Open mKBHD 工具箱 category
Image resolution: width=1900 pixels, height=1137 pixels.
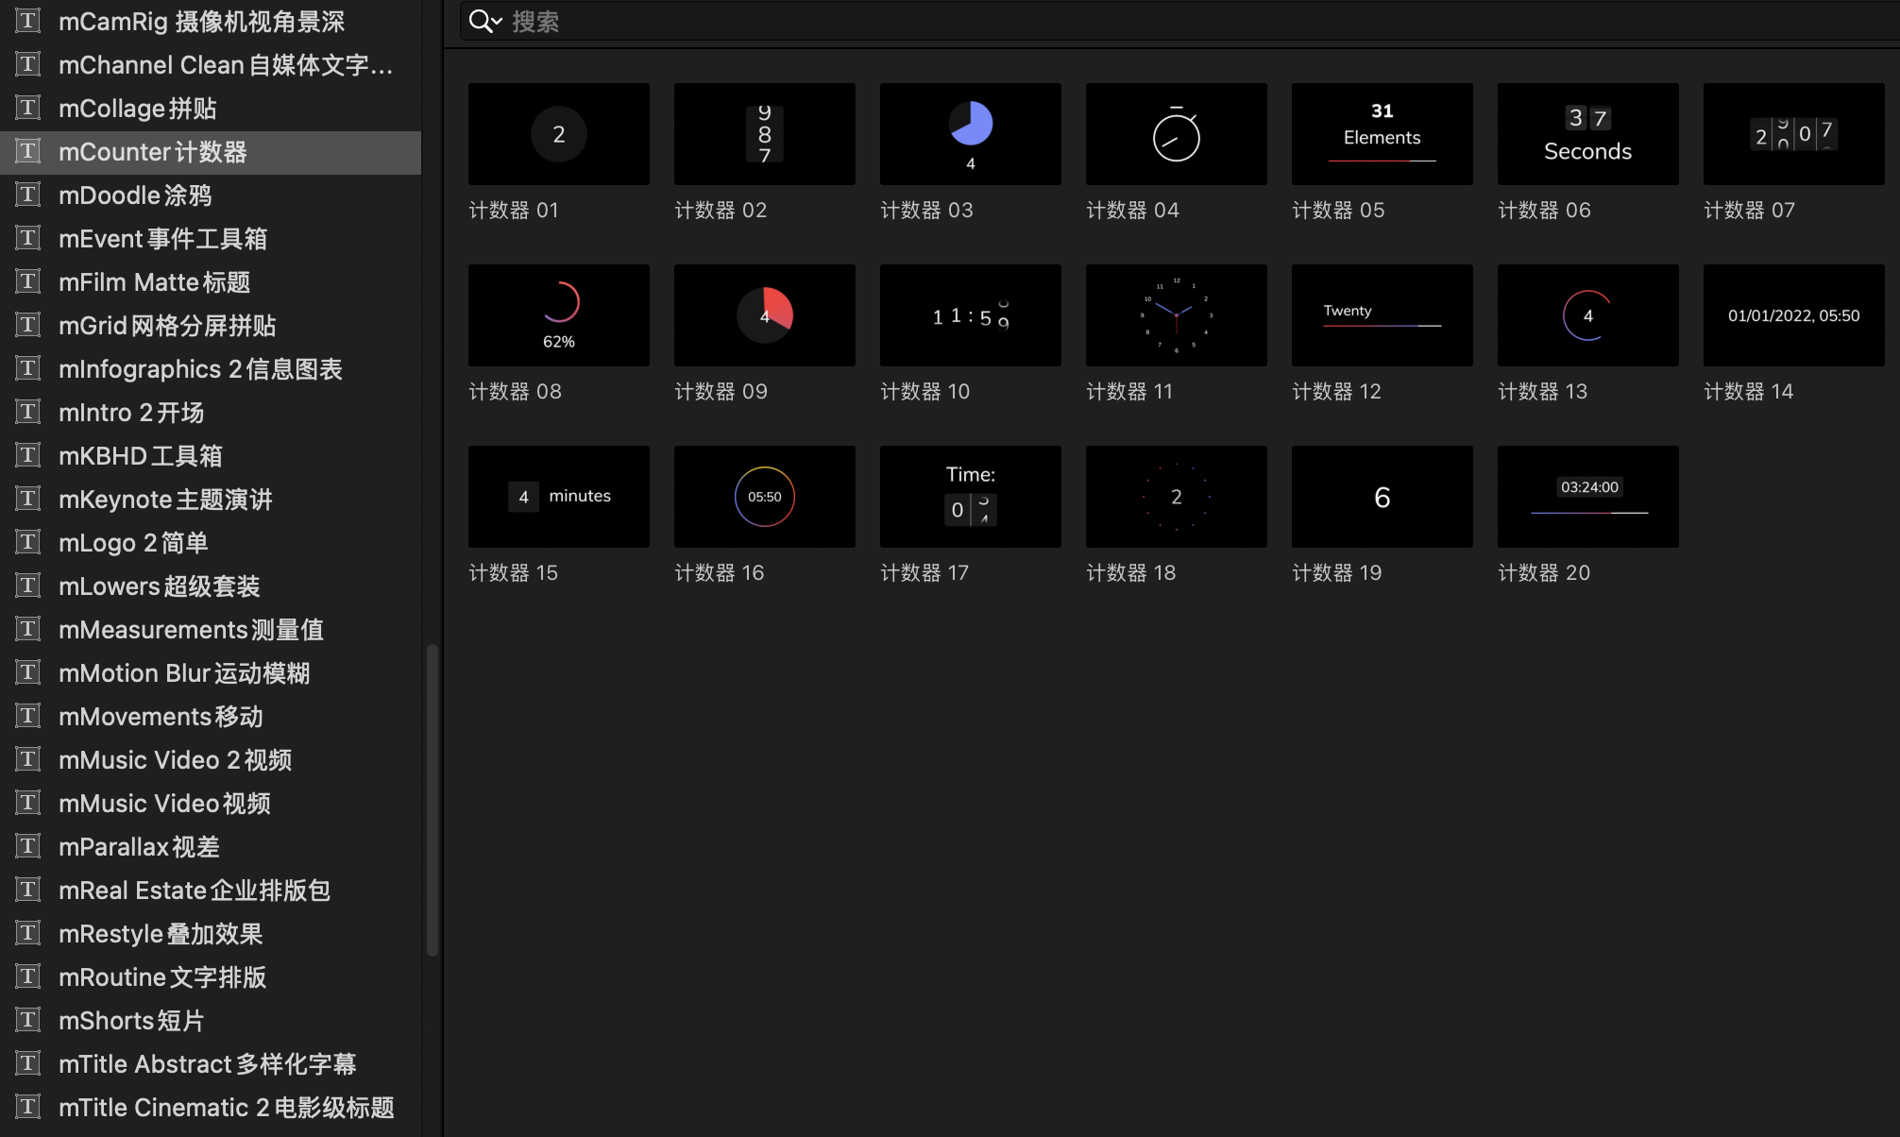211,456
